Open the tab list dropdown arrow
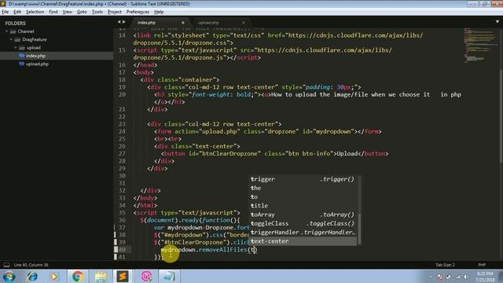 pos(497,22)
